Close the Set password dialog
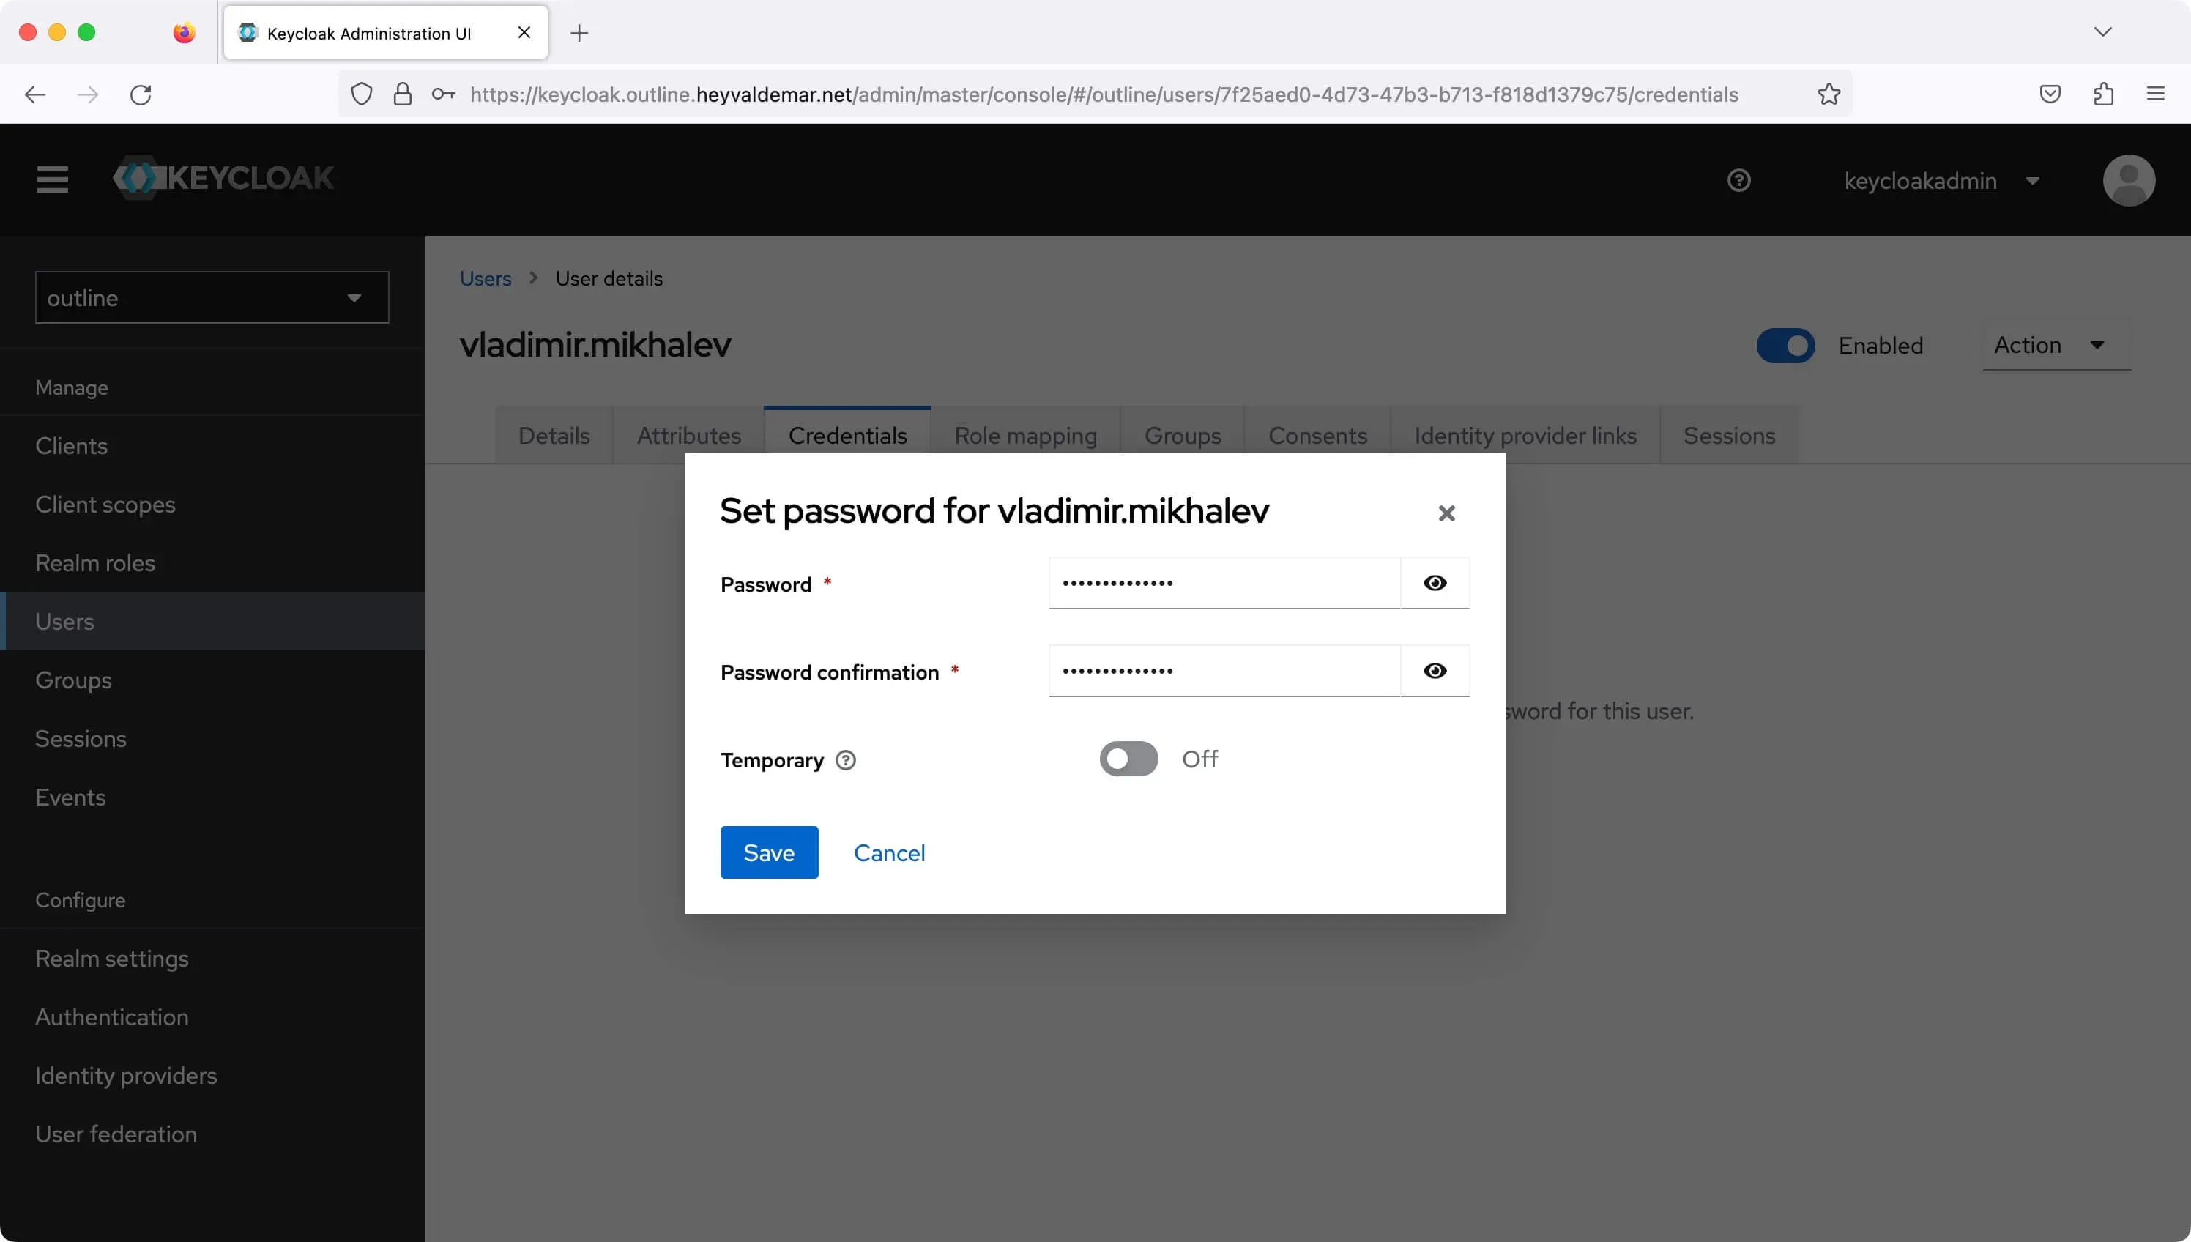Screen dimensions: 2191x1242 click(1446, 513)
